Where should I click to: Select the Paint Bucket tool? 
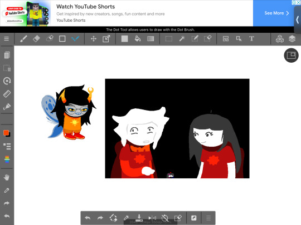pos(138,39)
